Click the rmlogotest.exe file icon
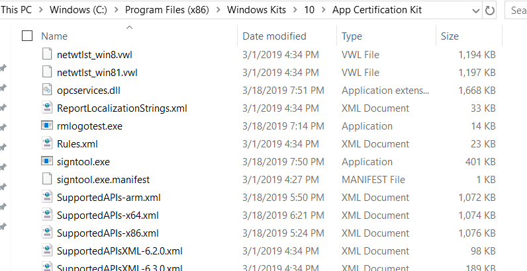 [47, 126]
